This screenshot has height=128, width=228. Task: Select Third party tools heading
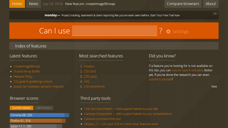click(x=95, y=98)
